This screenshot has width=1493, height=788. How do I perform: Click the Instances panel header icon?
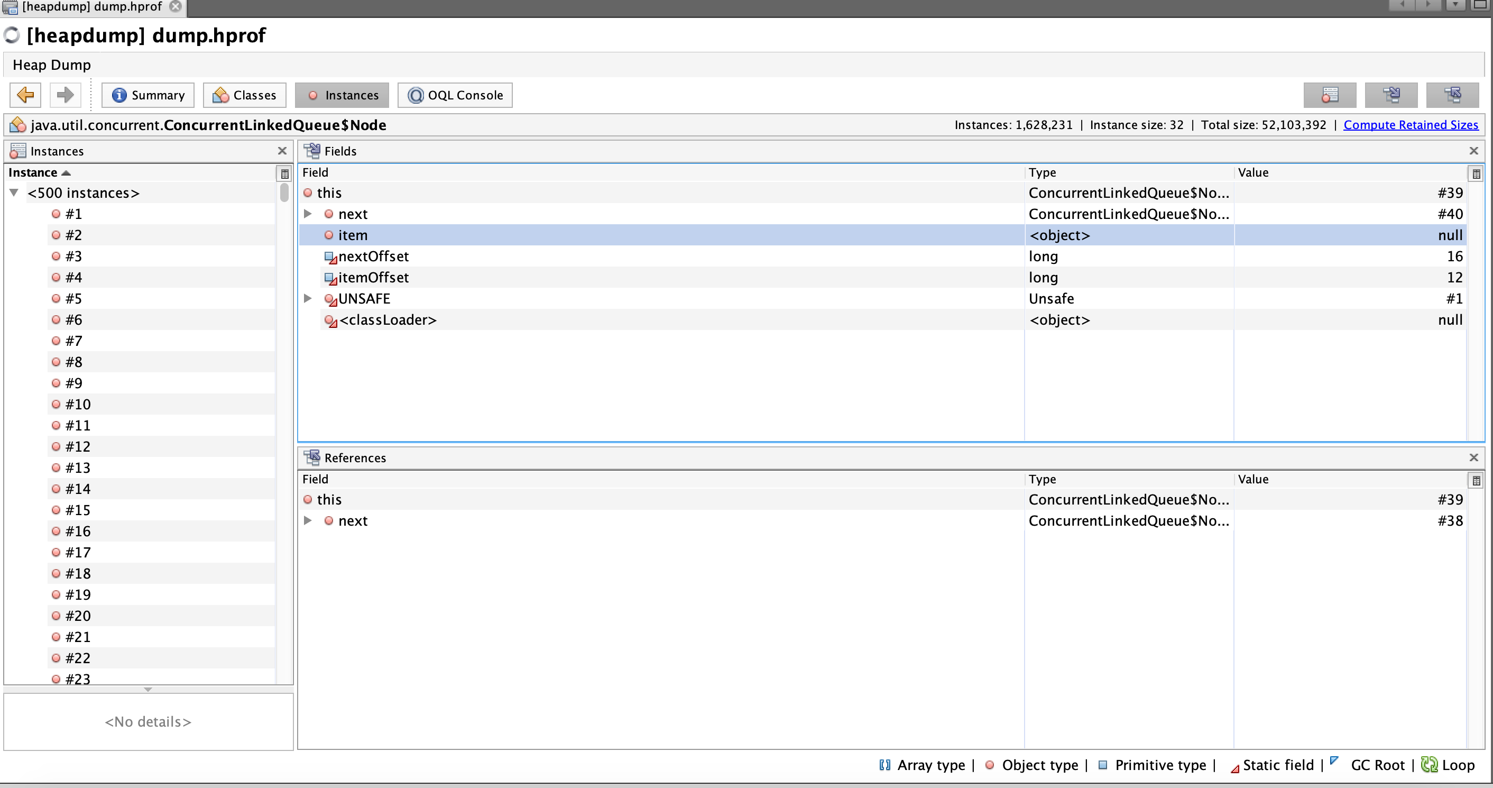pyautogui.click(x=18, y=151)
